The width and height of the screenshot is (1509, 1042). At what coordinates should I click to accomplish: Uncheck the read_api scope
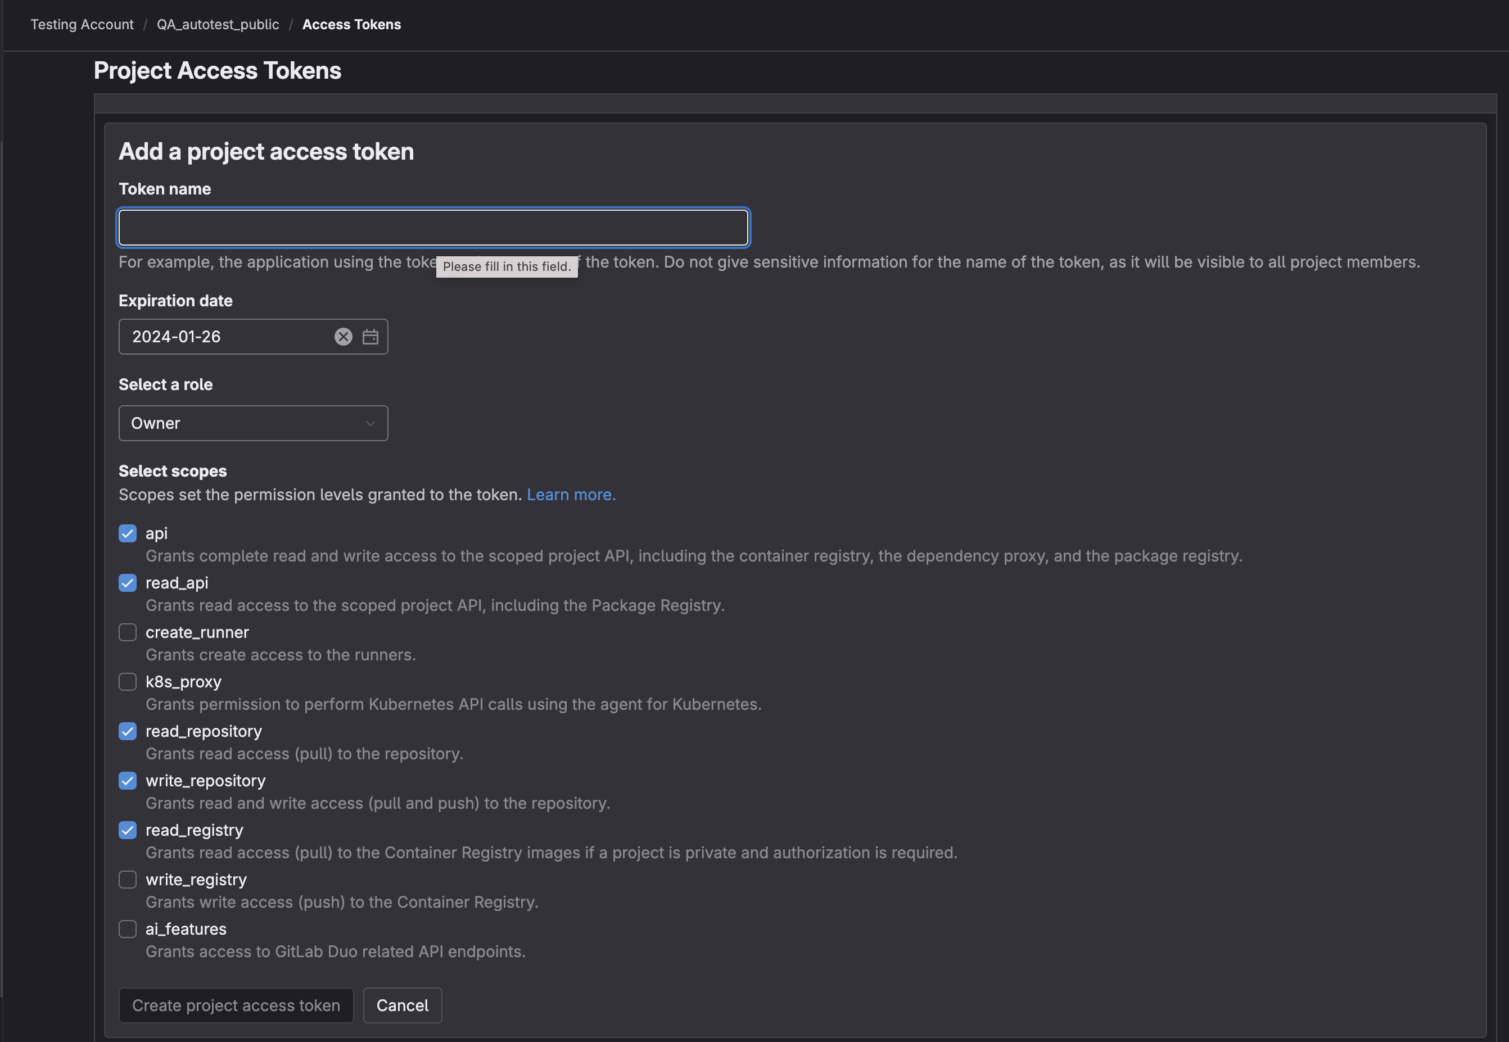click(127, 582)
